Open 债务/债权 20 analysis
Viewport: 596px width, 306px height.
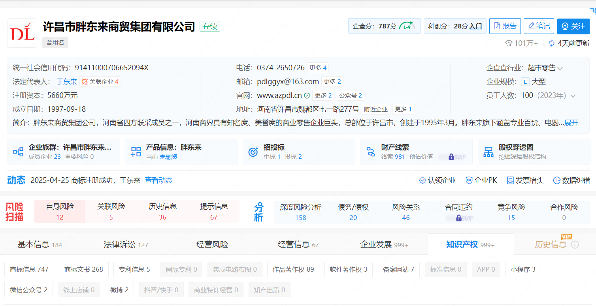point(353,212)
